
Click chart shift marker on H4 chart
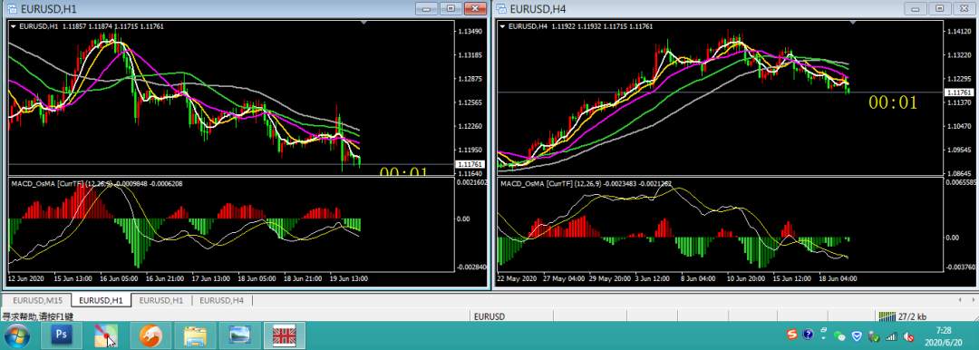point(854,23)
